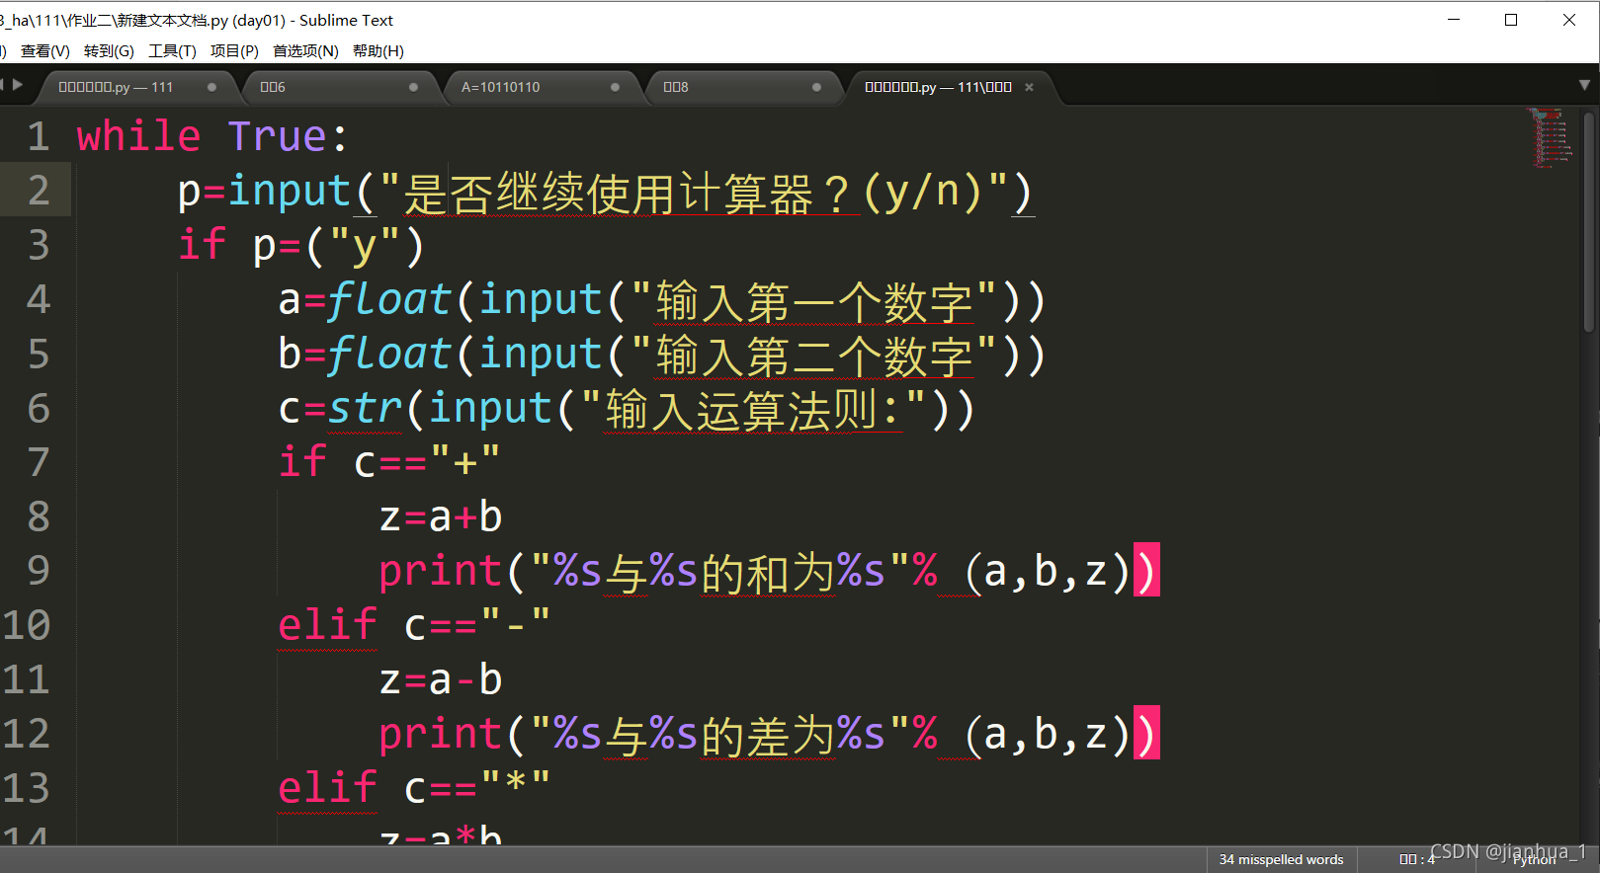Close the Sublime Text window
1600x873 pixels.
1569,20
